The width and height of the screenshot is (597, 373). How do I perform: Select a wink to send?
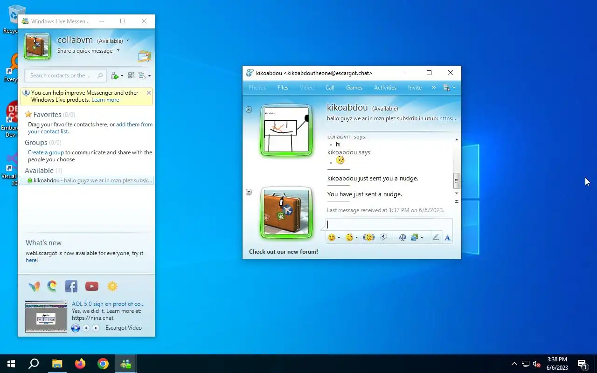tap(349, 237)
